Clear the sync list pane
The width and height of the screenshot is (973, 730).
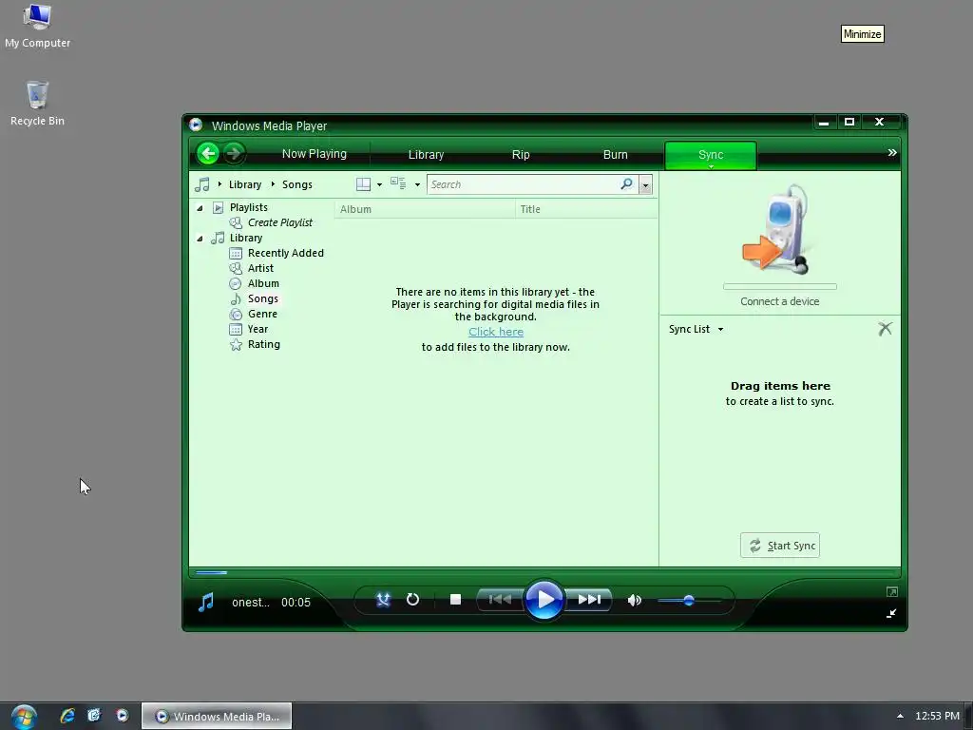pyautogui.click(x=885, y=328)
